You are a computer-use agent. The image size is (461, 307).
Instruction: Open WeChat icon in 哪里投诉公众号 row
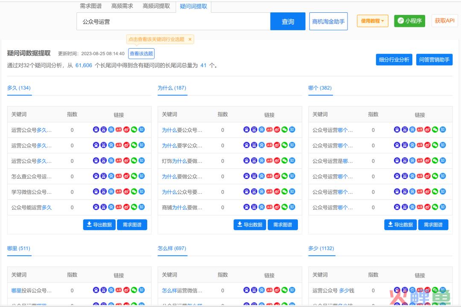point(134,290)
